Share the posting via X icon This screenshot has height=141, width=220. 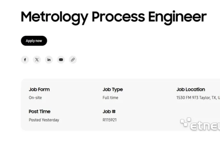tap(37, 60)
